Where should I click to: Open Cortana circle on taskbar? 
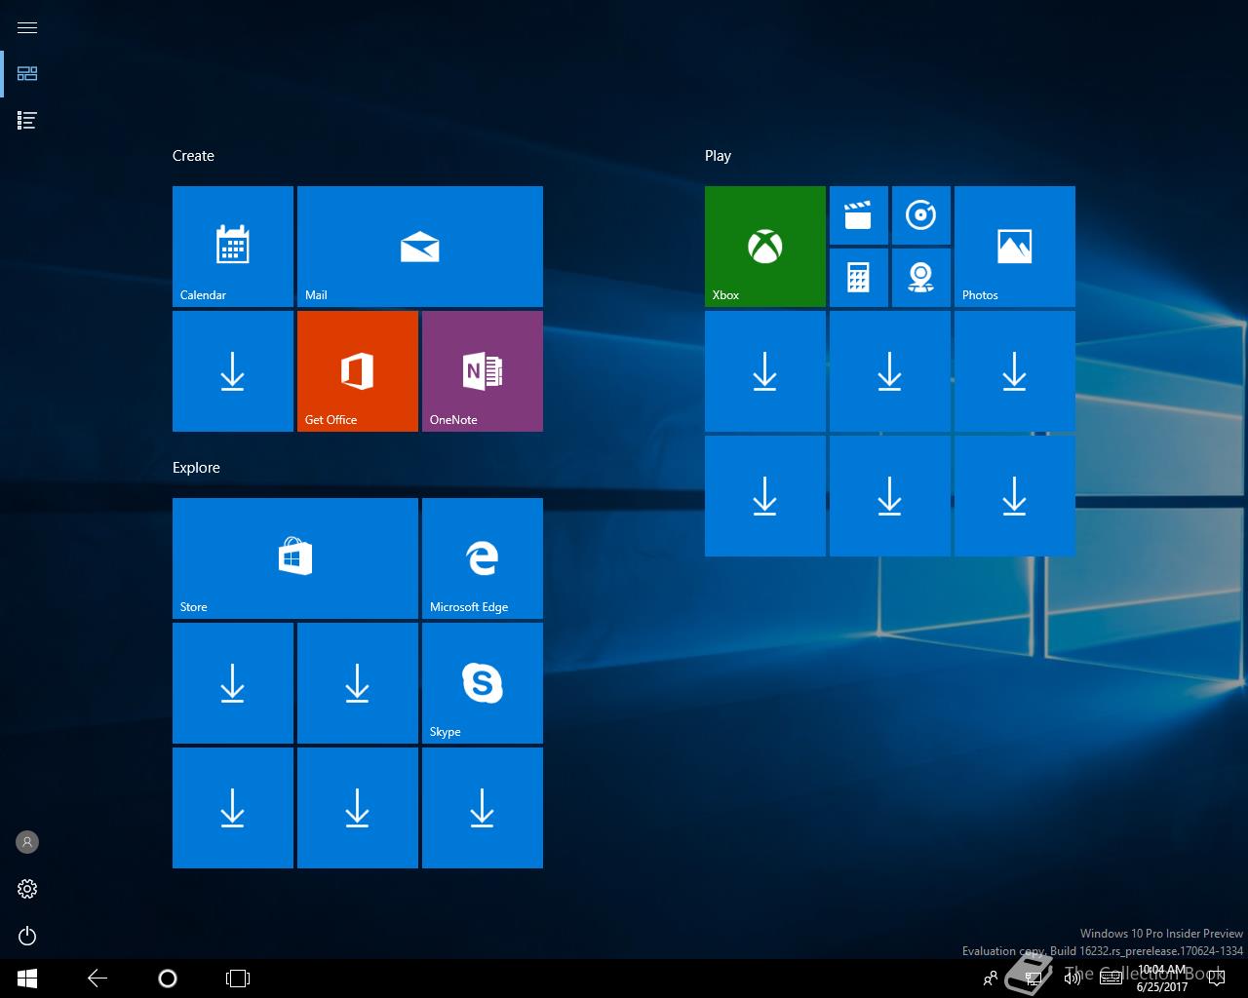coord(168,979)
